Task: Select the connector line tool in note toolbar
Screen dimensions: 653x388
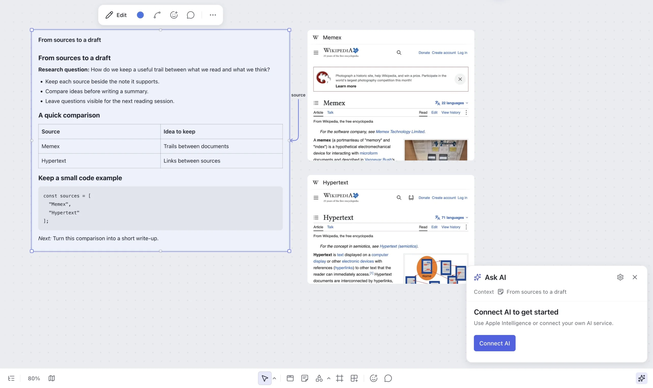Action: 157,15
